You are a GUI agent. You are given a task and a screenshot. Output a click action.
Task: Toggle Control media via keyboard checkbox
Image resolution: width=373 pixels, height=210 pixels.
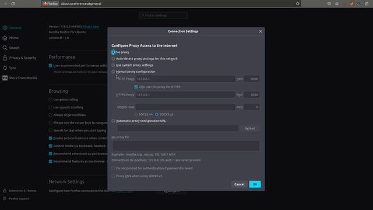pos(51,146)
